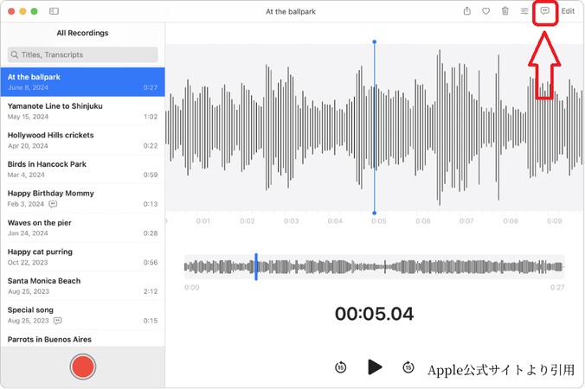Click the playhead line in main waveform
The width and height of the screenshot is (585, 389).
tap(374, 127)
